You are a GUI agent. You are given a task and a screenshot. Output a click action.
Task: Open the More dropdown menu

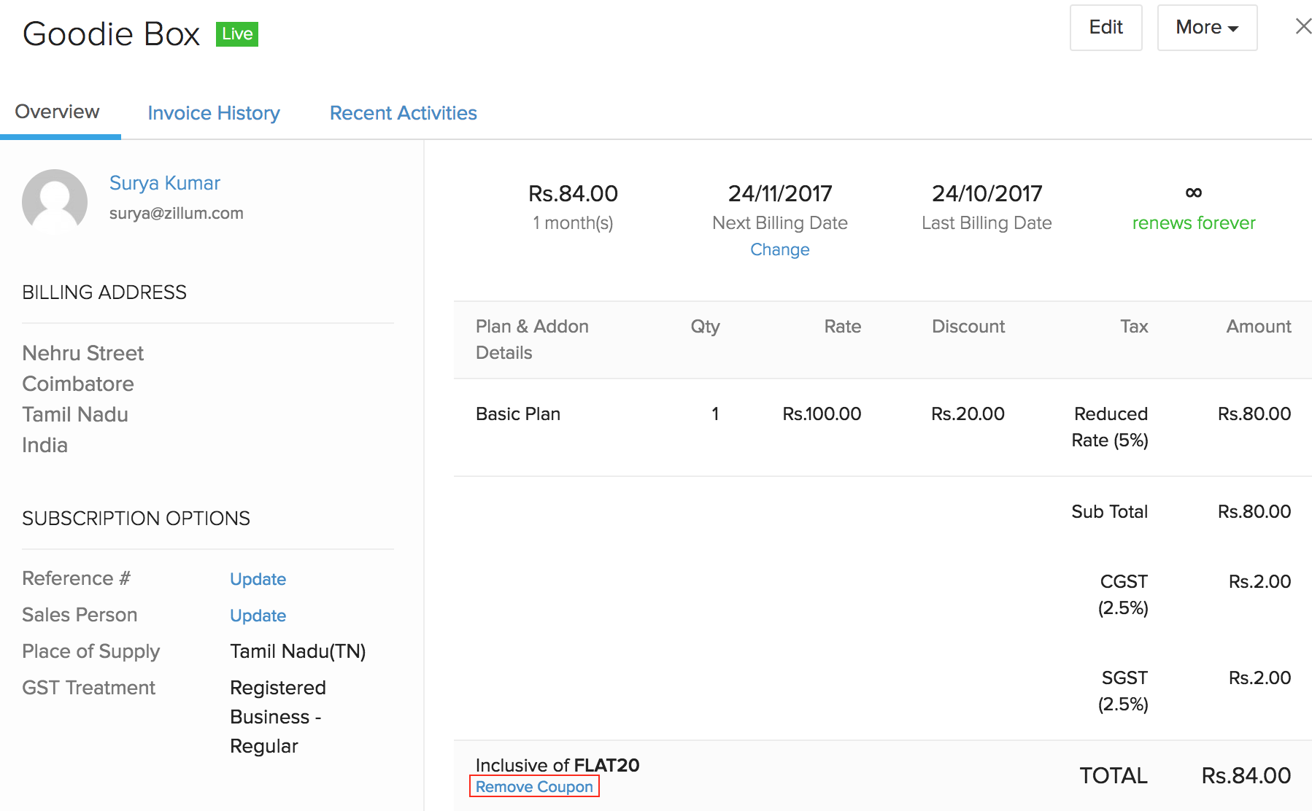tap(1207, 28)
